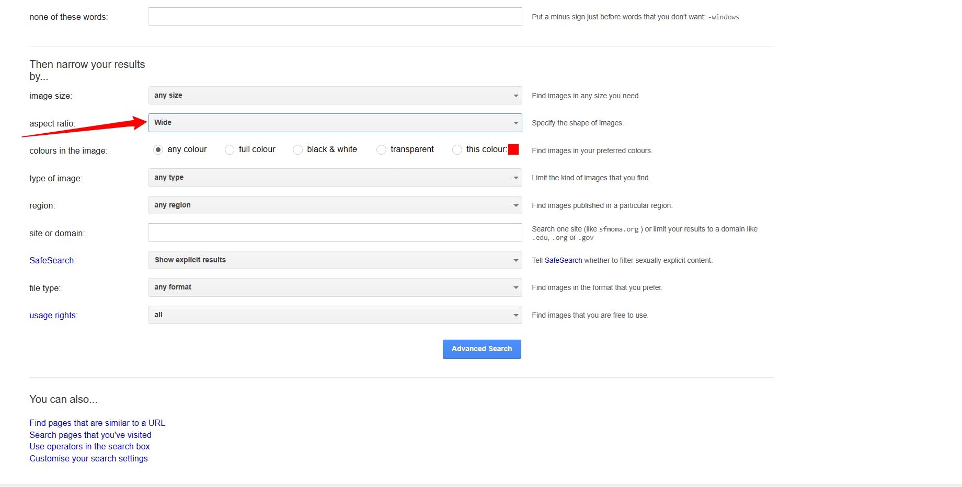
Task: Open the aspect ratio dropdown showing Wide
Action: (x=335, y=123)
